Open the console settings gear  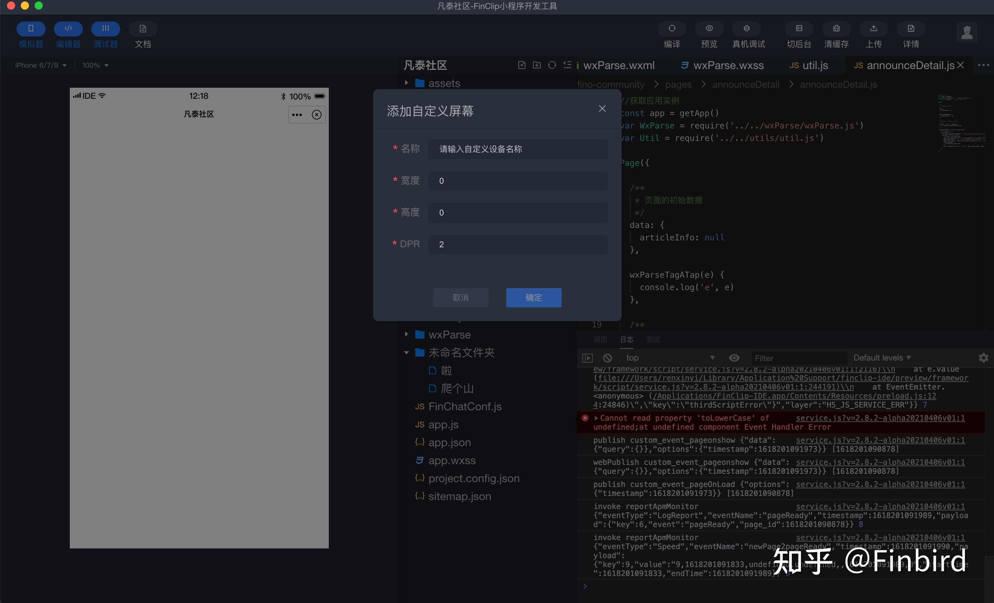click(984, 358)
